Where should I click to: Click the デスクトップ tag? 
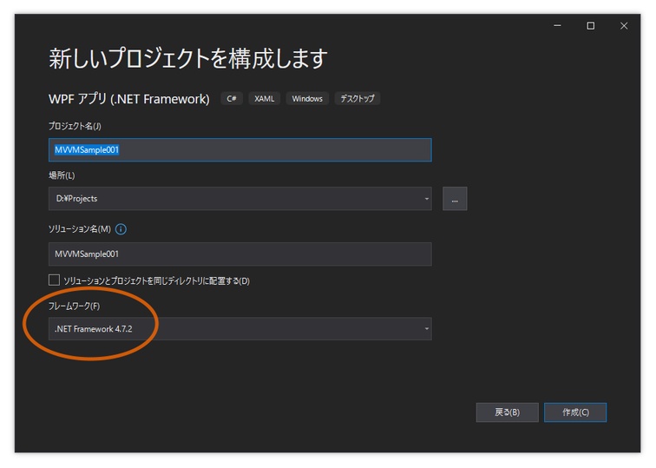click(358, 98)
